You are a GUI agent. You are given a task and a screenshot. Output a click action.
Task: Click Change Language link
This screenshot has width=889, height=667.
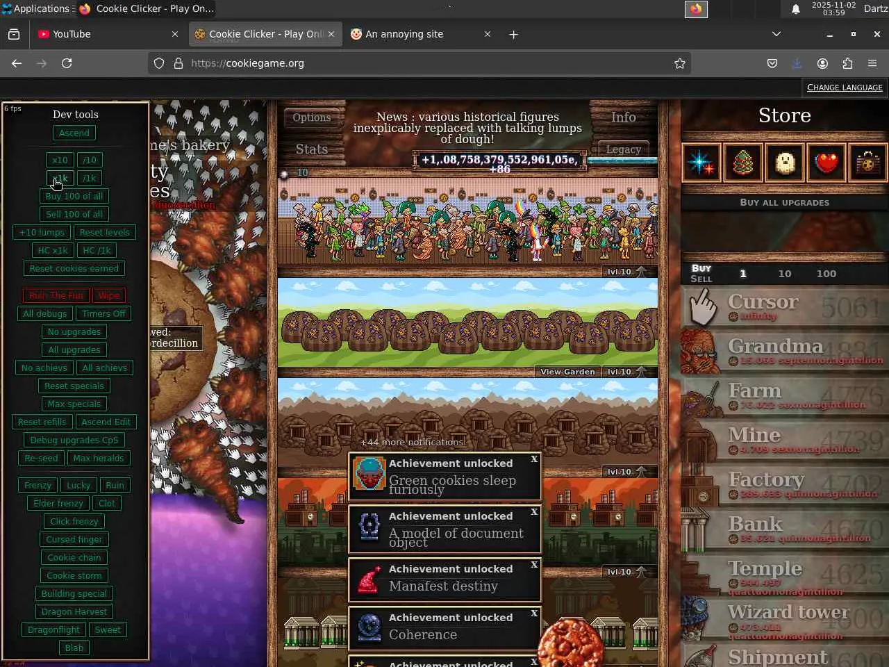845,88
